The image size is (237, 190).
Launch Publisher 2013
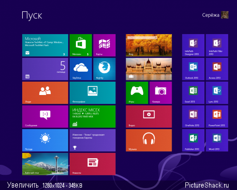coord(193,140)
